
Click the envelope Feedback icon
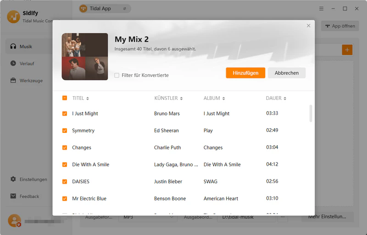pos(13,196)
